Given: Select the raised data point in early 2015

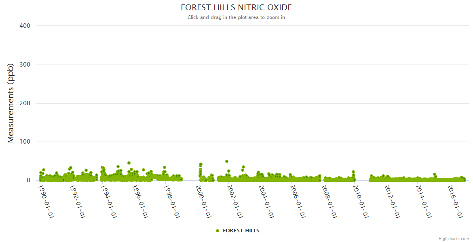Looking at the screenshot, I should click(435, 174).
